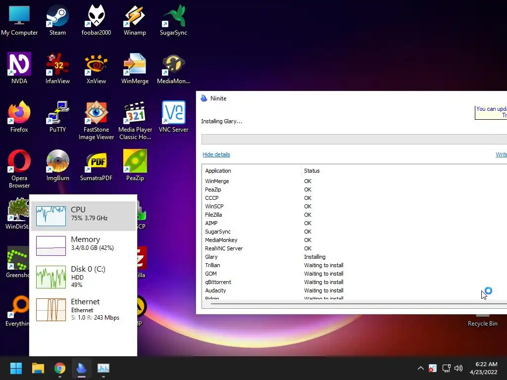Select the IrfanView desktop icon
This screenshot has width=507, height=380.
pyautogui.click(x=57, y=68)
